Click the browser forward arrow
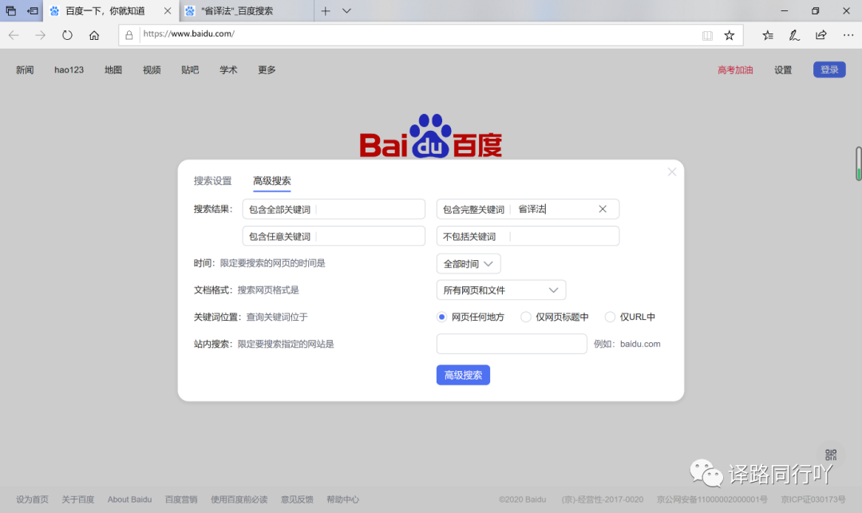This screenshot has width=862, height=513. [x=40, y=35]
